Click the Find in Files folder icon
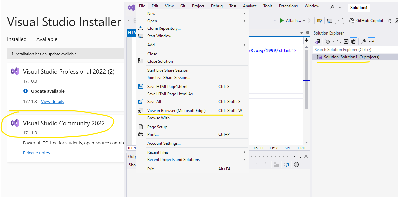 pyautogui.click(x=320, y=21)
